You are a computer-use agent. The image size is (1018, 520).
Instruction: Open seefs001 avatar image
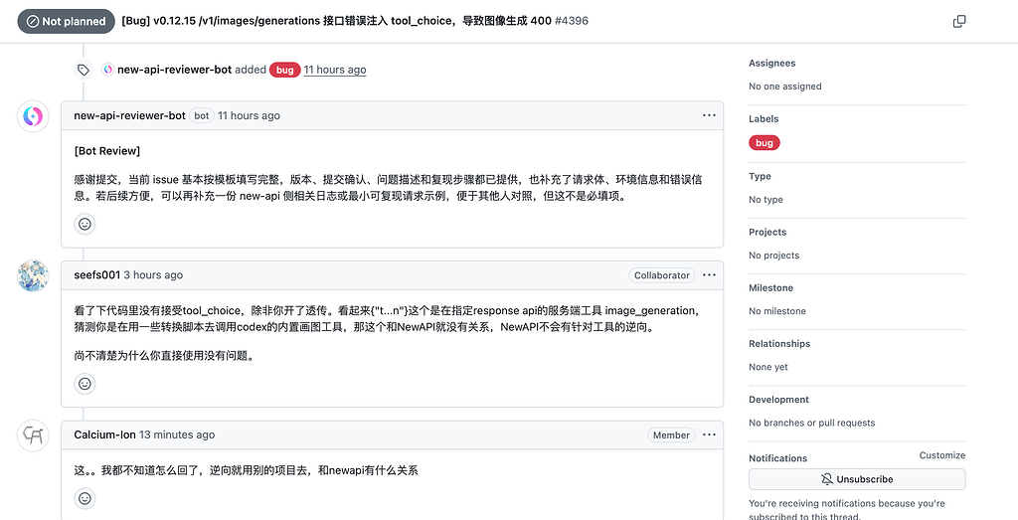pos(33,275)
